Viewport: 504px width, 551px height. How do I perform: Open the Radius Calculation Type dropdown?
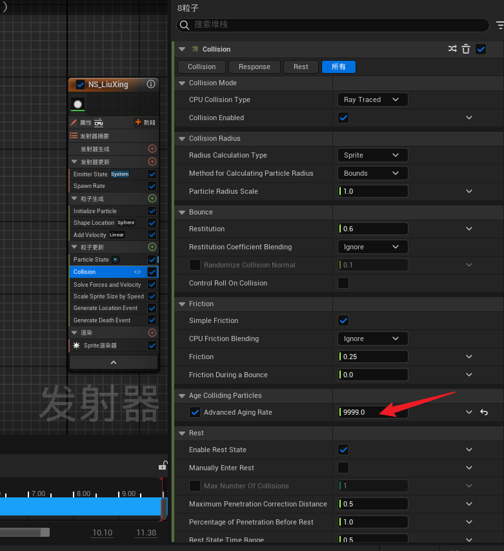click(x=373, y=155)
